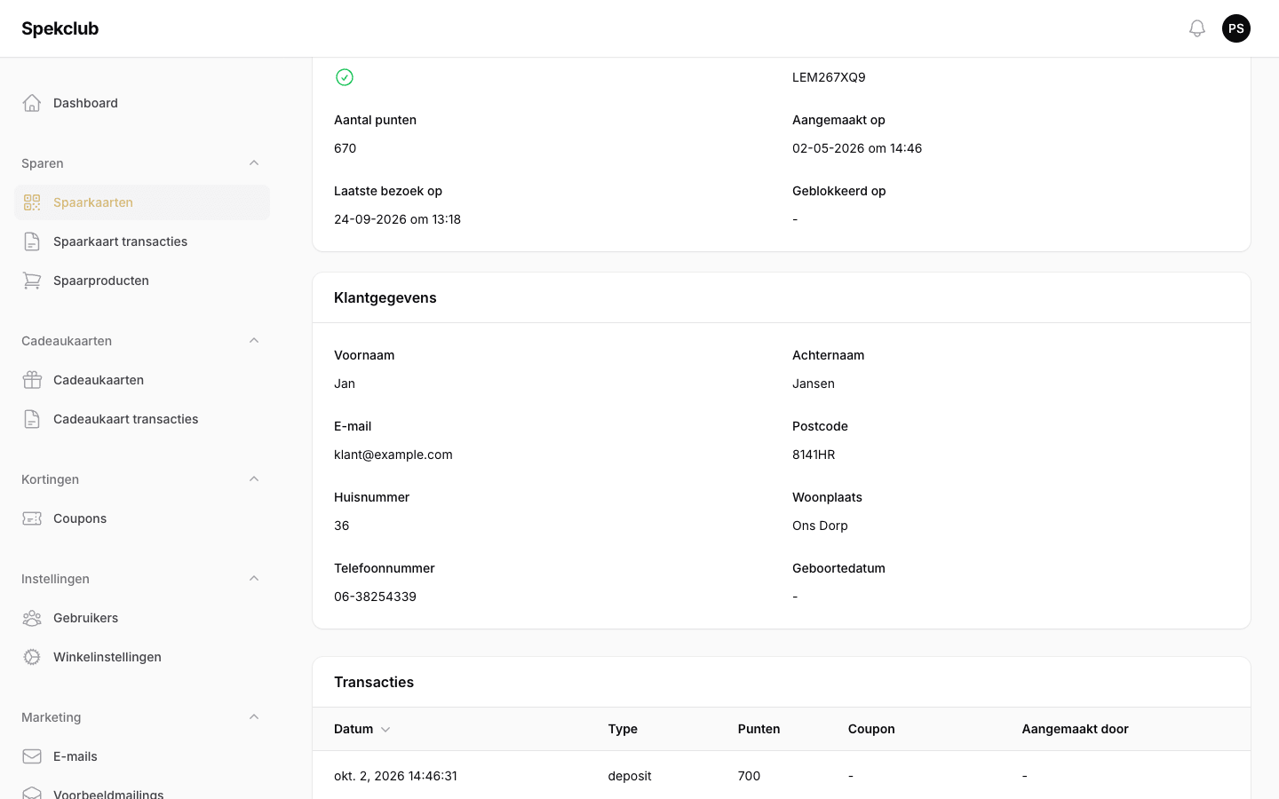The width and height of the screenshot is (1279, 799).
Task: Select the card code LEM267XQ9
Action: (829, 77)
